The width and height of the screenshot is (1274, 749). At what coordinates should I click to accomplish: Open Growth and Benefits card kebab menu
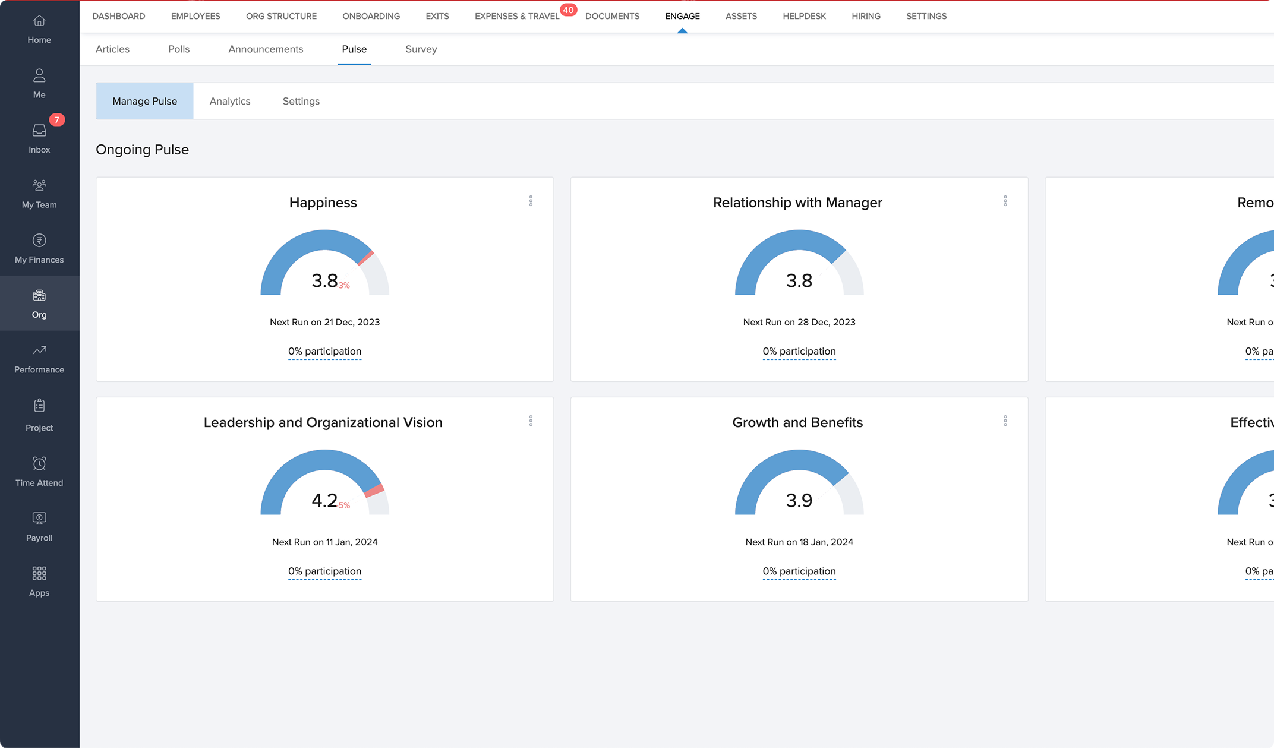pyautogui.click(x=1005, y=421)
